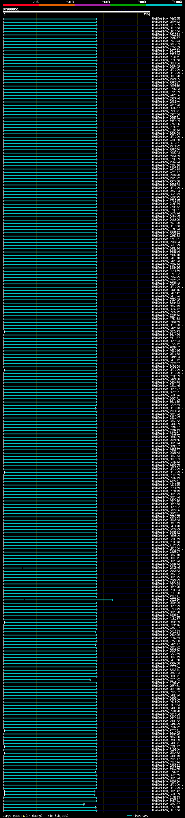Screen dimensions: 185x818
Task: Click the shortened alignment bar for B2YHX2
Action: (x=47, y=680)
